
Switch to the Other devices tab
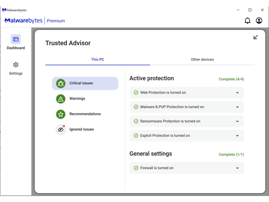(x=202, y=59)
